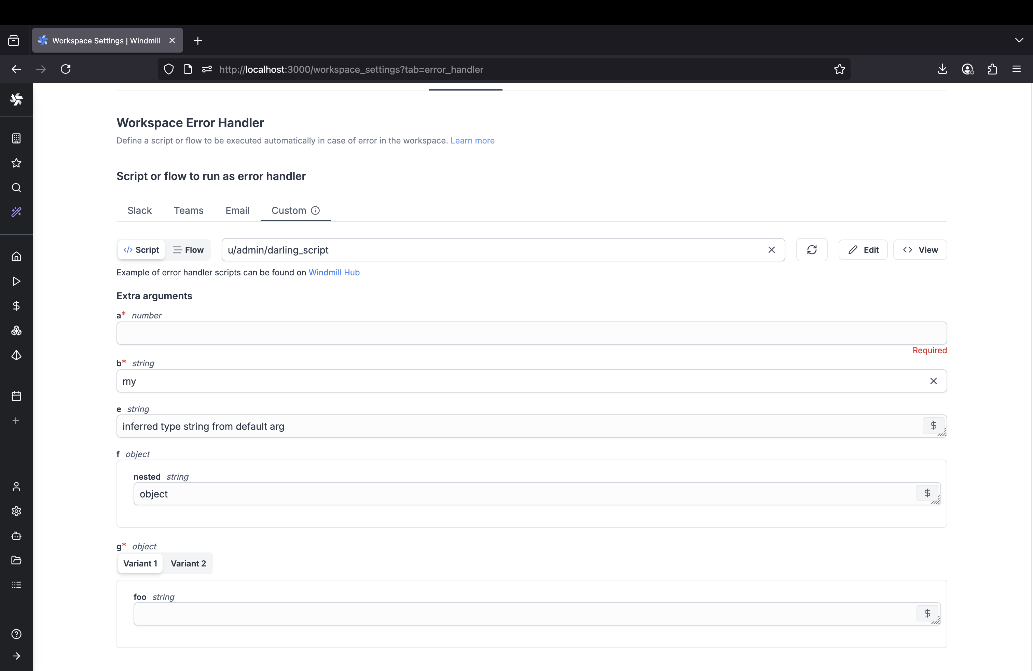Open Folders via the folder sidebar icon

(16, 560)
